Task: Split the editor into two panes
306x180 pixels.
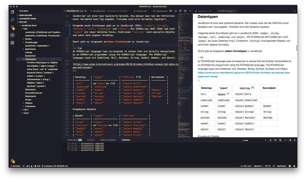Action: pos(185,11)
